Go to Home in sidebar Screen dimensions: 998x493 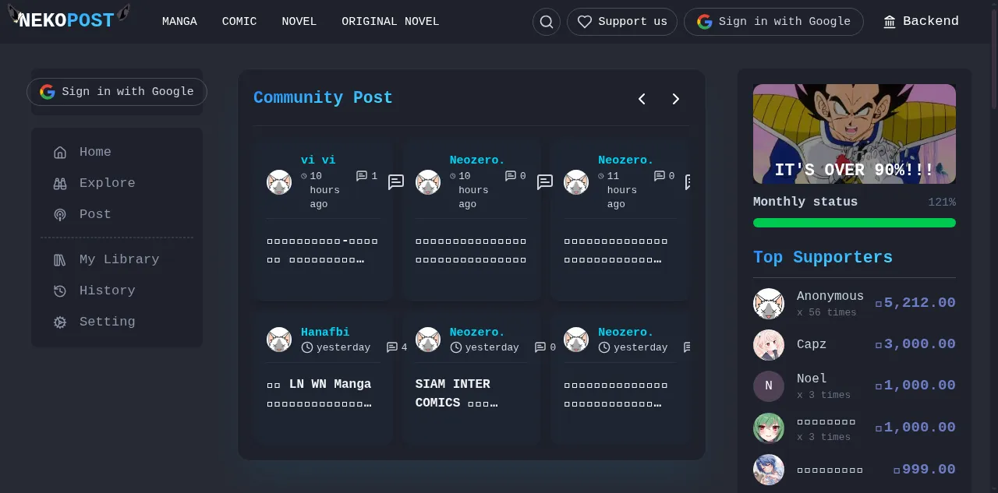click(x=117, y=152)
